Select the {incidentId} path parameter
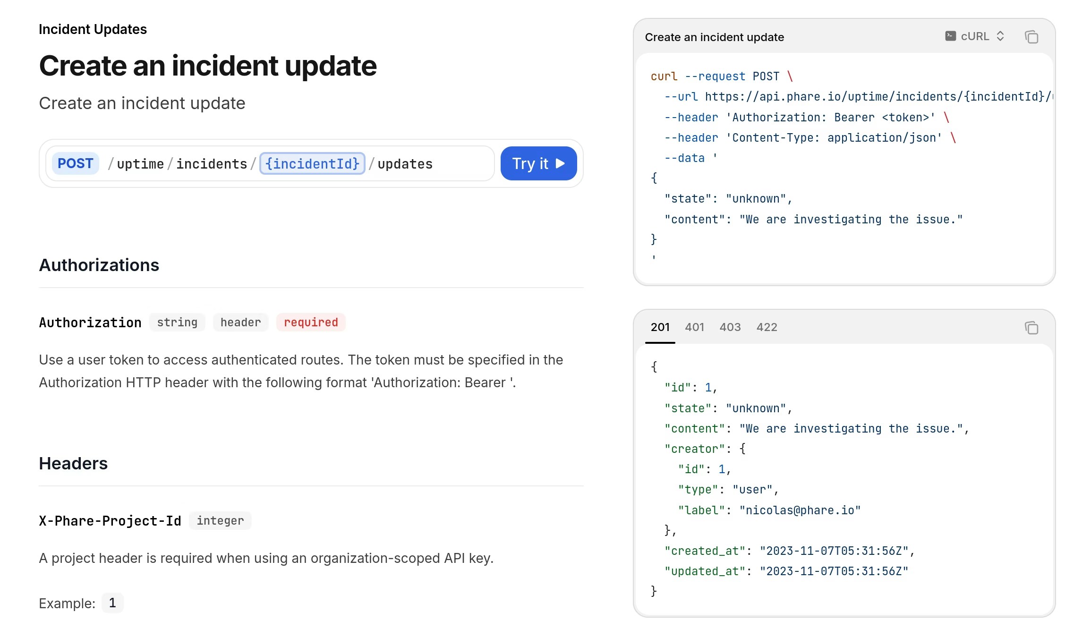Image resolution: width=1074 pixels, height=629 pixels. (x=312, y=163)
